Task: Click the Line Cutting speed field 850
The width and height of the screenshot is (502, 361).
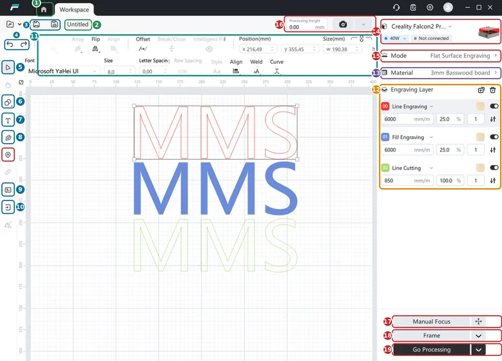Action: (407, 180)
